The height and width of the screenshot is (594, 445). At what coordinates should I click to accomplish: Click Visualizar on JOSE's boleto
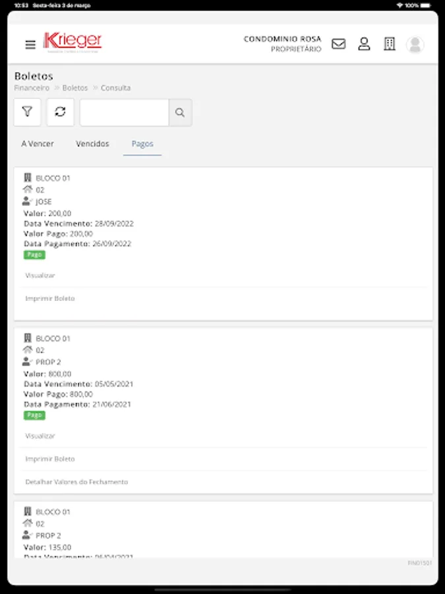click(x=40, y=275)
